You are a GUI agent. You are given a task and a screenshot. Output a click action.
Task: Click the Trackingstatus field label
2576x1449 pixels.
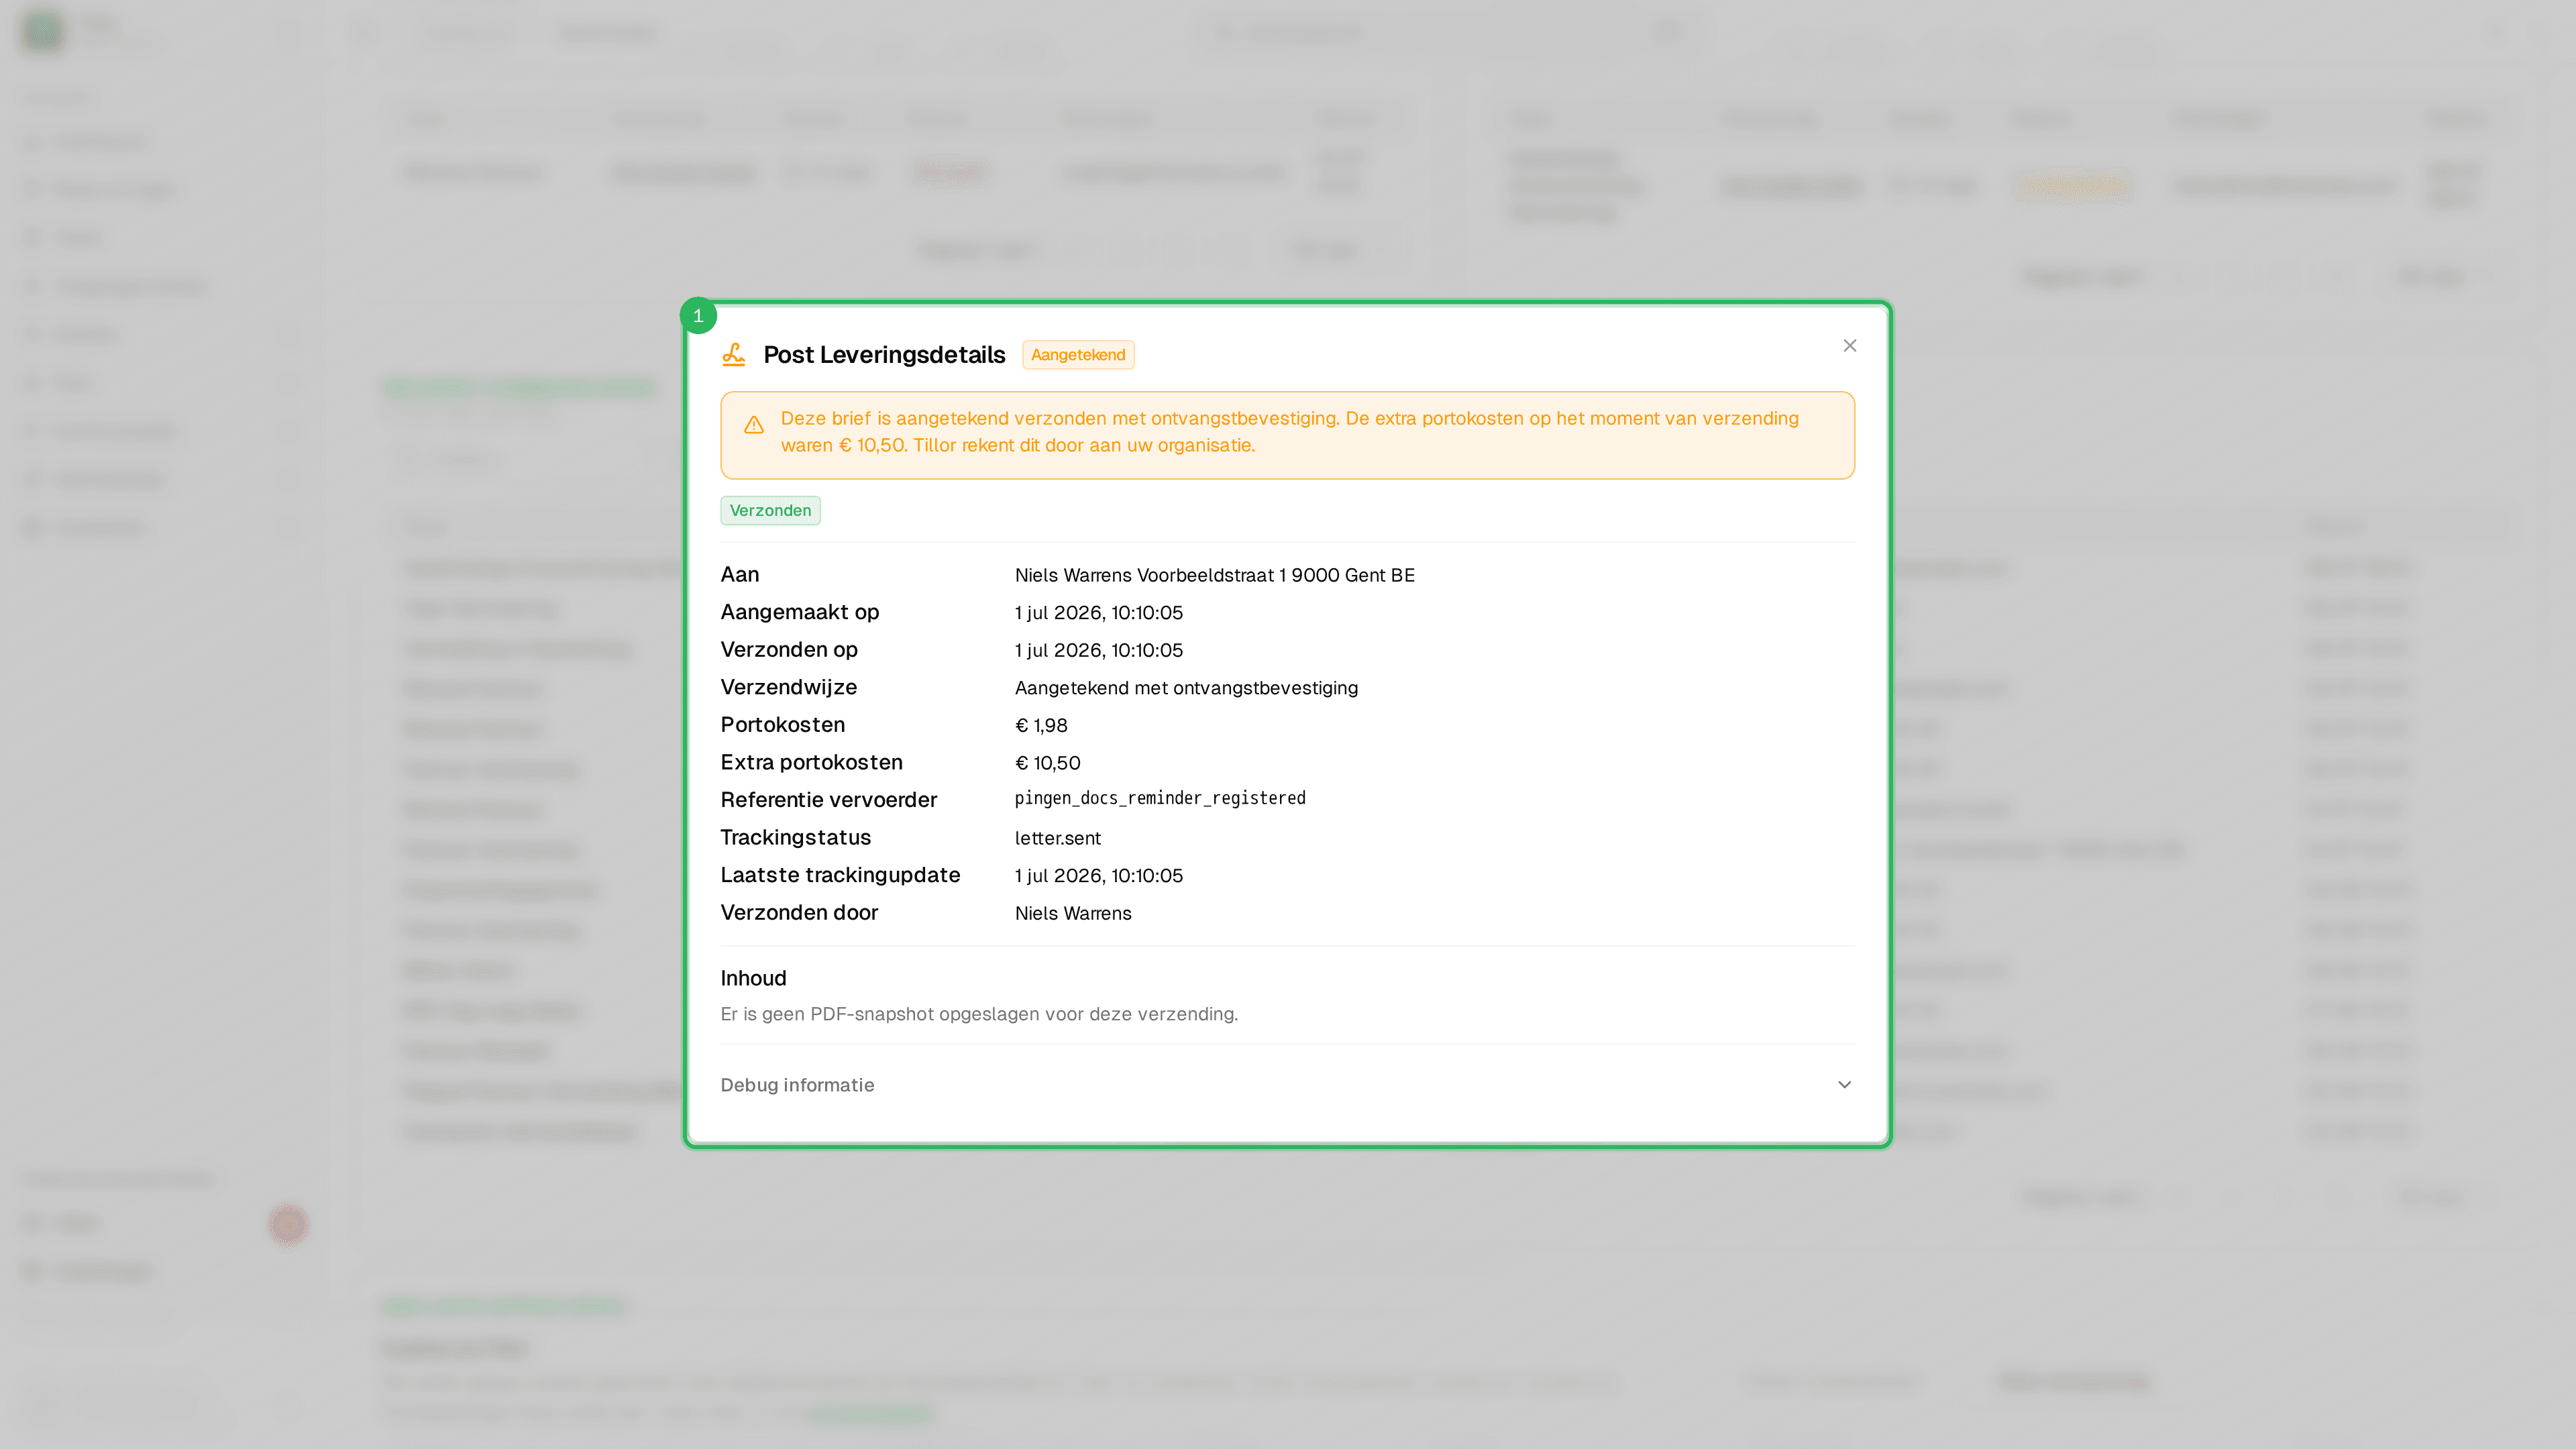point(795,838)
